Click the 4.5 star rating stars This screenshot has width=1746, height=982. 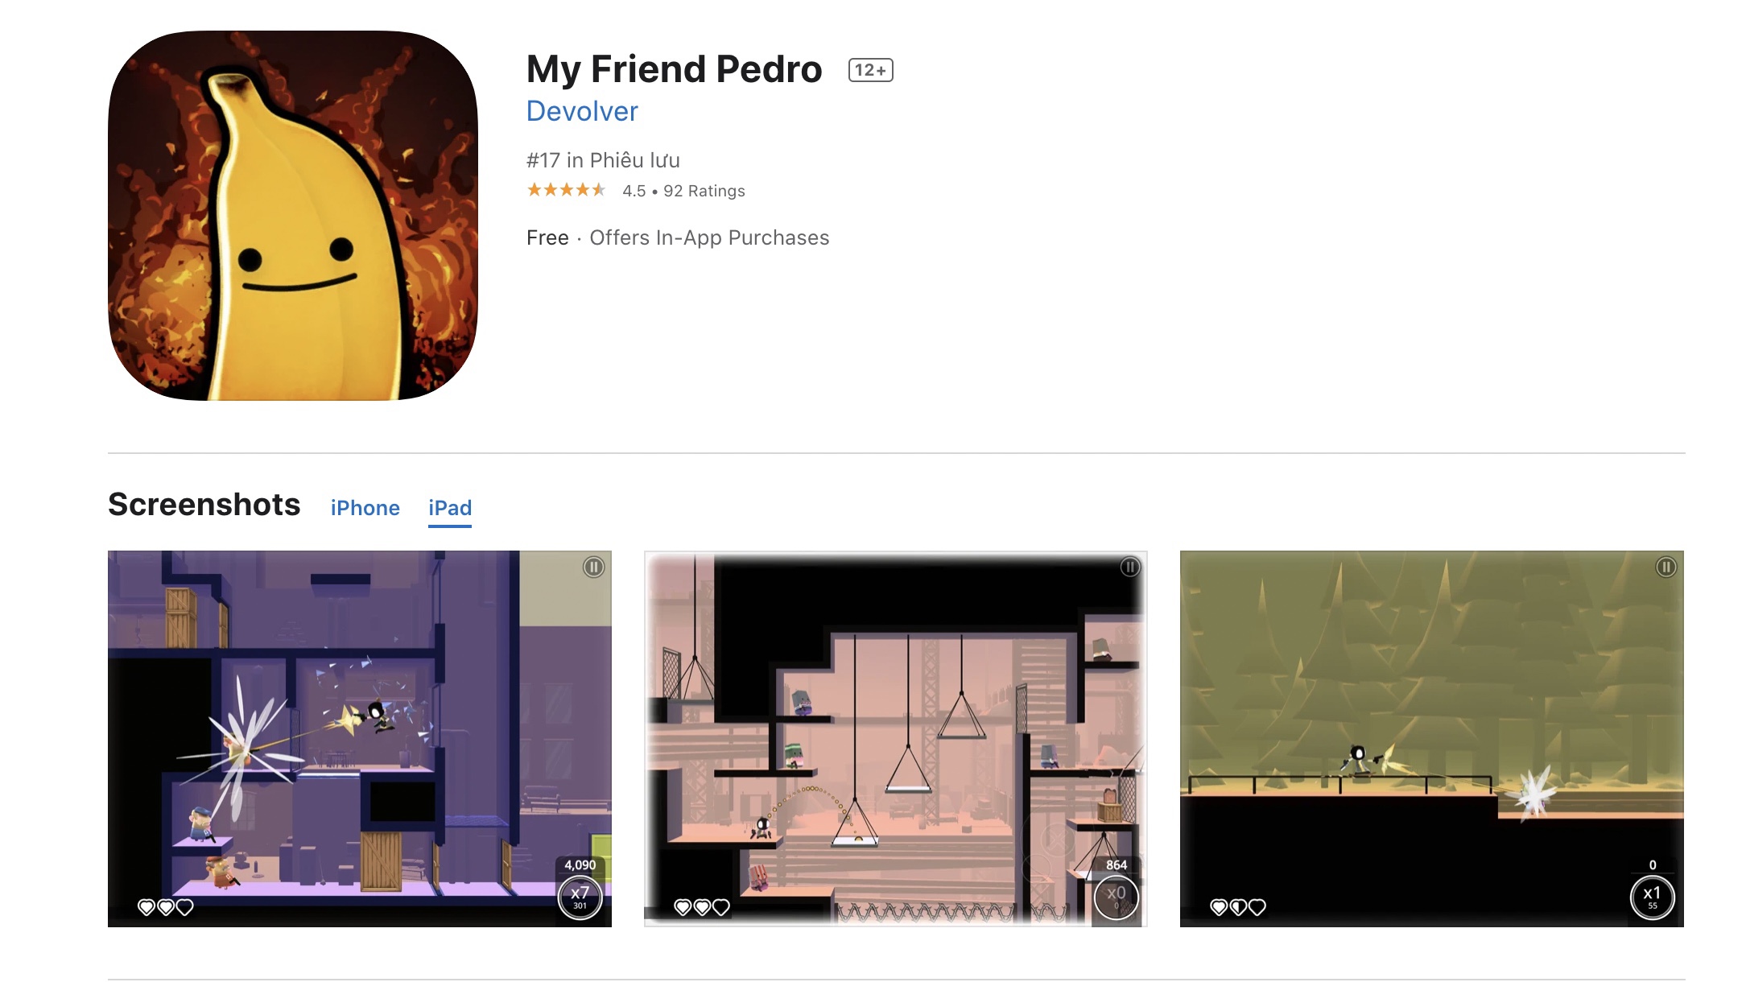(566, 190)
